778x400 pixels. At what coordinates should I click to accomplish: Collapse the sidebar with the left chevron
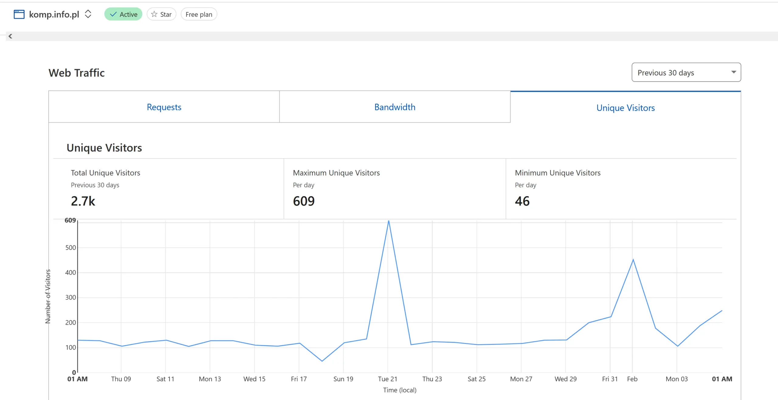10,36
